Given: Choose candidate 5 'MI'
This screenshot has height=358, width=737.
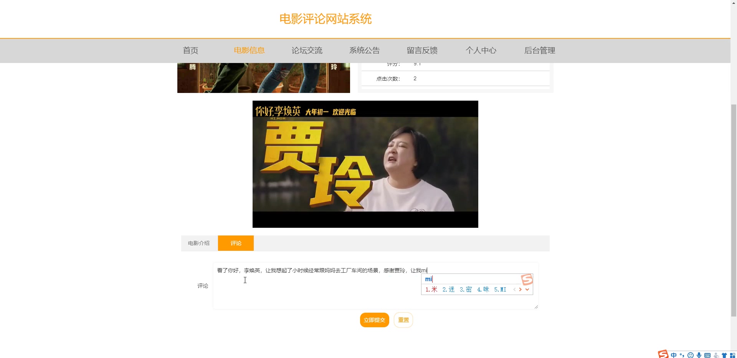Looking at the screenshot, I should pos(501,290).
